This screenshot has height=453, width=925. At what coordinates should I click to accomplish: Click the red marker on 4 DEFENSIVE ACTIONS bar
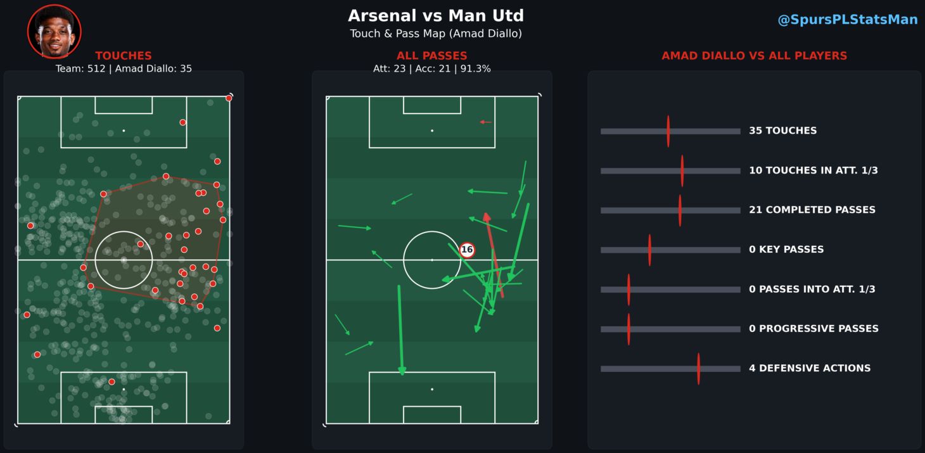pyautogui.click(x=698, y=369)
